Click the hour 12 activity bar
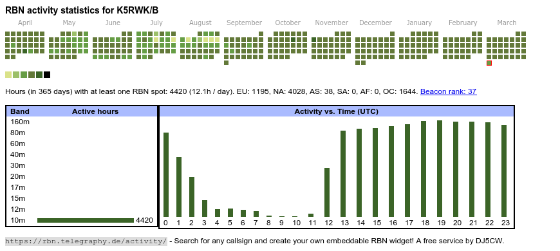The width and height of the screenshot is (560, 251). [327, 192]
